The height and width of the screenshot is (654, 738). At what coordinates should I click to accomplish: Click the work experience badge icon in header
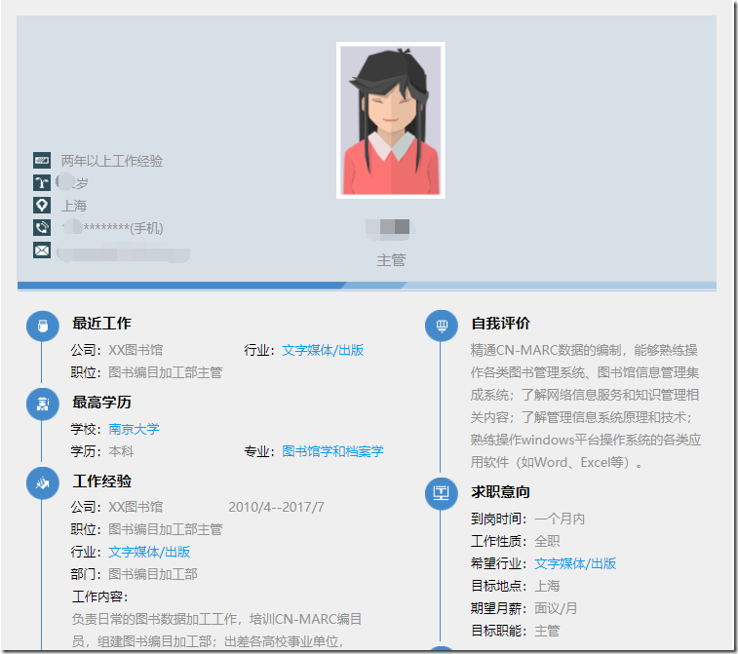(42, 161)
